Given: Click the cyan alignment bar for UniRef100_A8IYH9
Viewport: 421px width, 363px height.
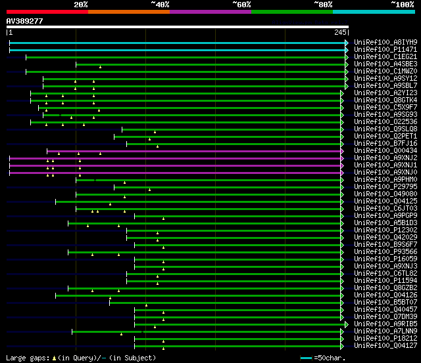Looking at the screenshot, I should point(177,43).
